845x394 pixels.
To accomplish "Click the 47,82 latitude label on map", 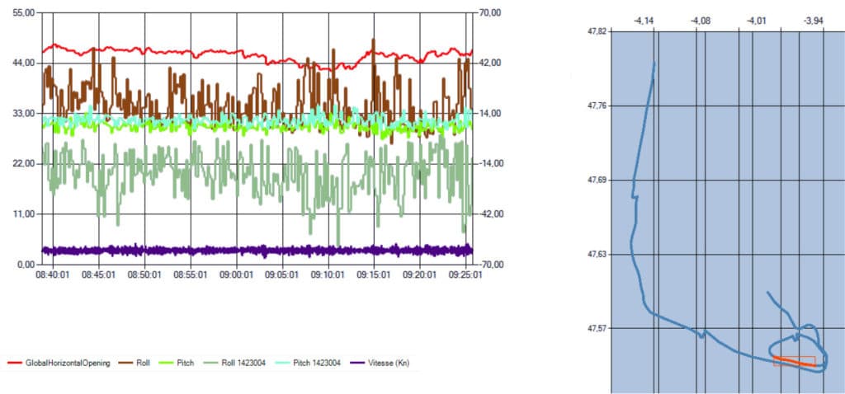I will [595, 31].
